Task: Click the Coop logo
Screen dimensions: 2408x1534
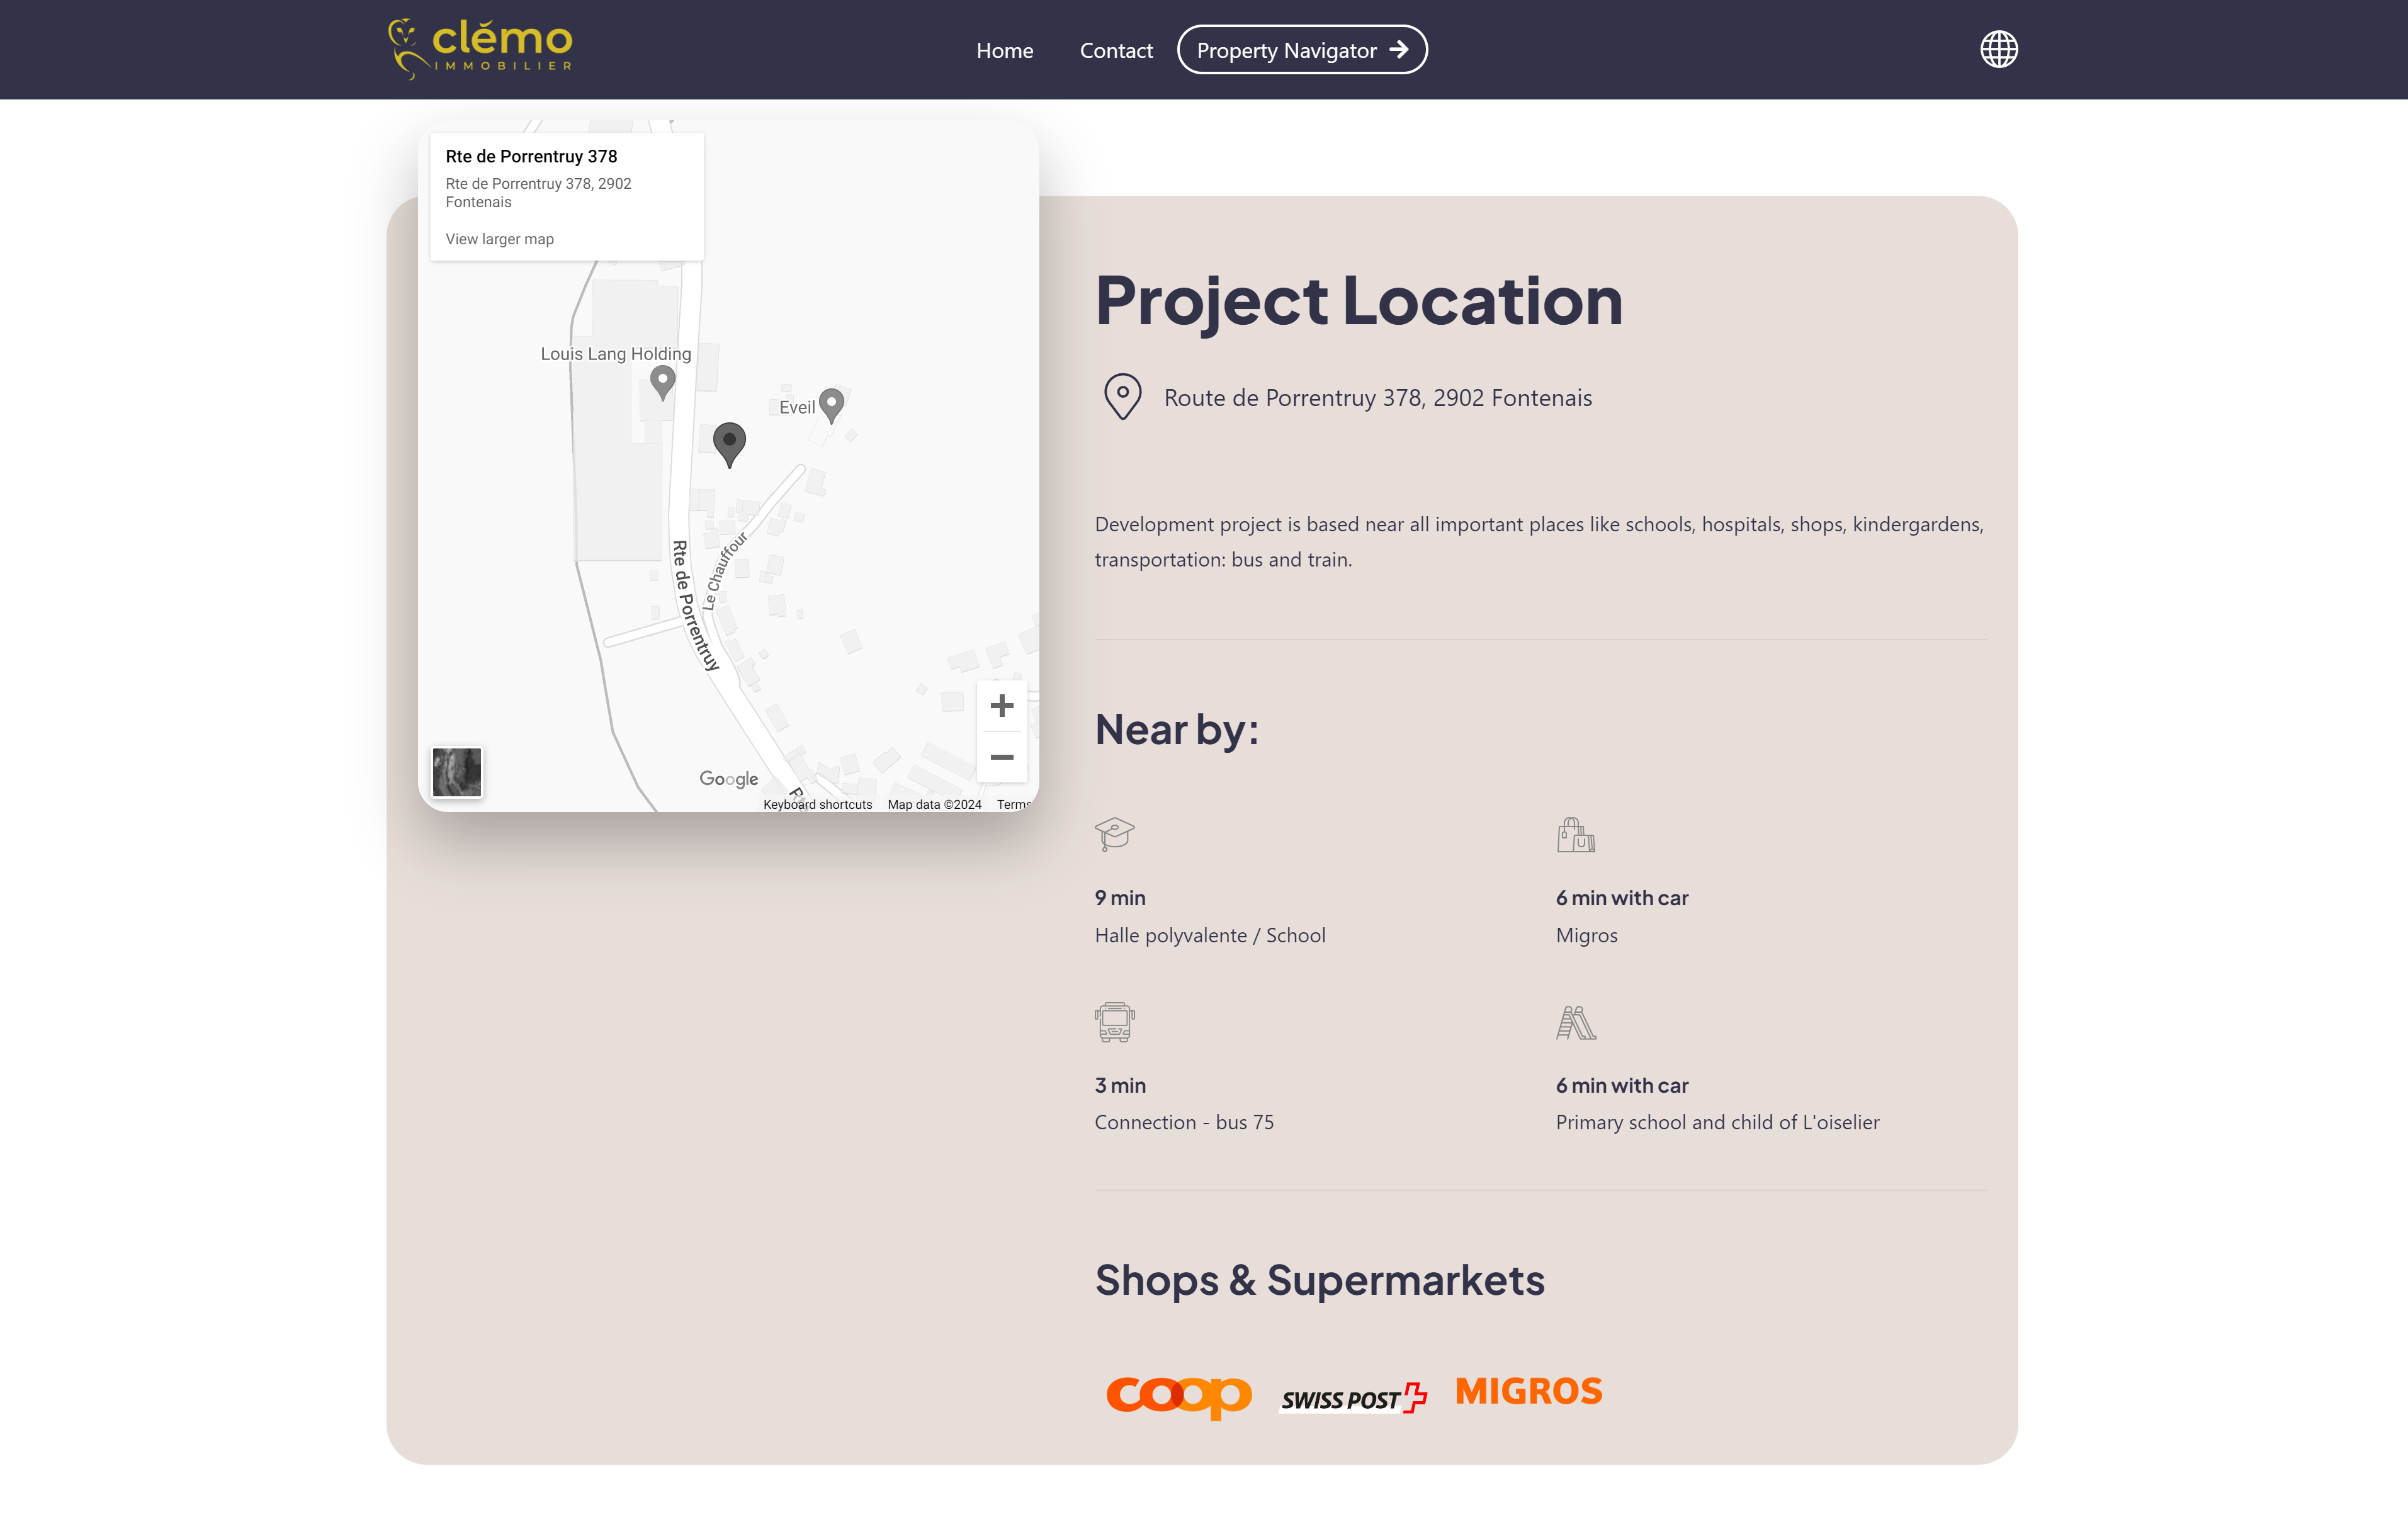Action: (1178, 1395)
